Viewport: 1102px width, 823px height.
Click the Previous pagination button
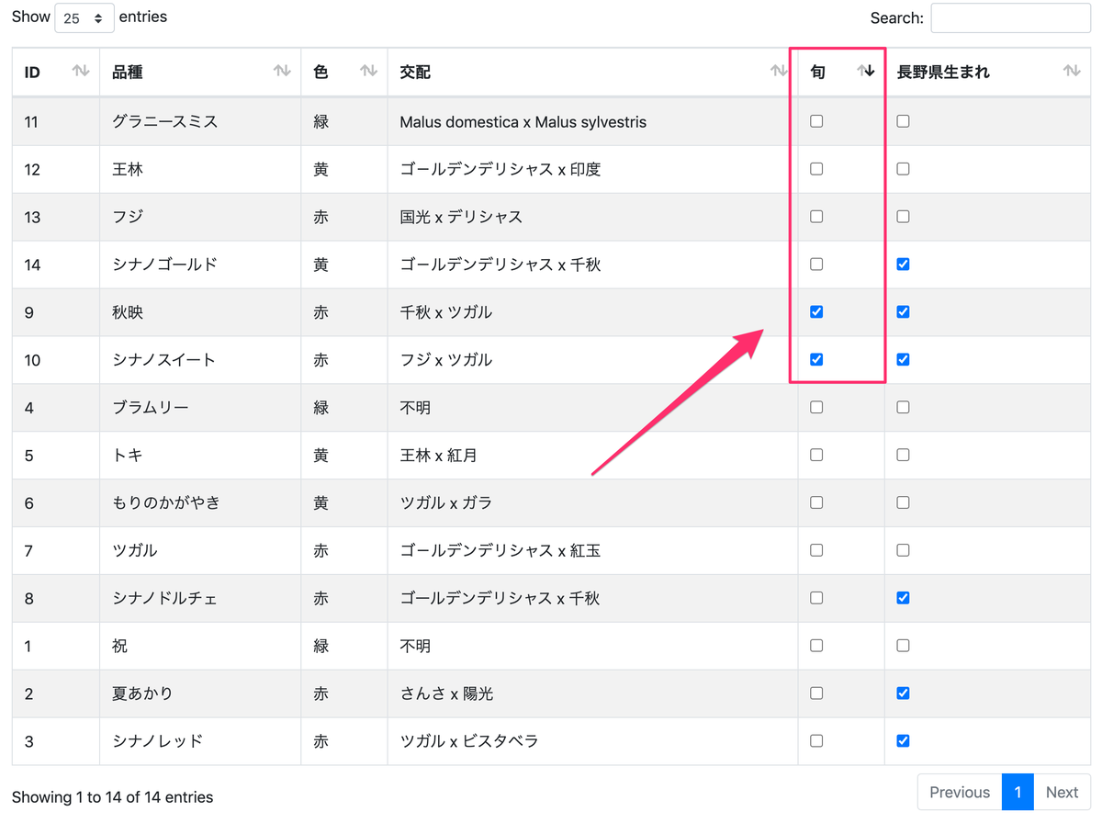pyautogui.click(x=959, y=791)
